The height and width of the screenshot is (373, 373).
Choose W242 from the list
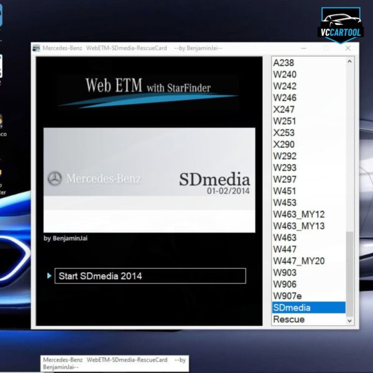pos(308,86)
